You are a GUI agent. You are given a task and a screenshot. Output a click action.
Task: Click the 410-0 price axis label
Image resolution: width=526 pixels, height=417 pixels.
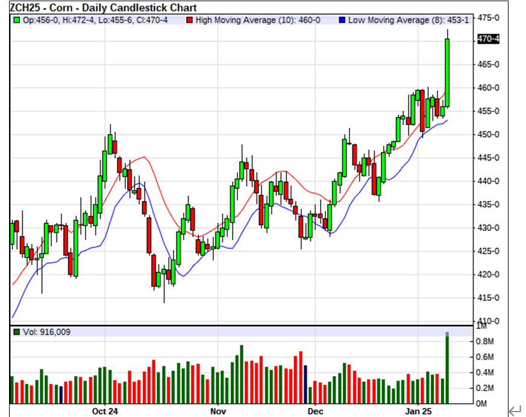[489, 321]
